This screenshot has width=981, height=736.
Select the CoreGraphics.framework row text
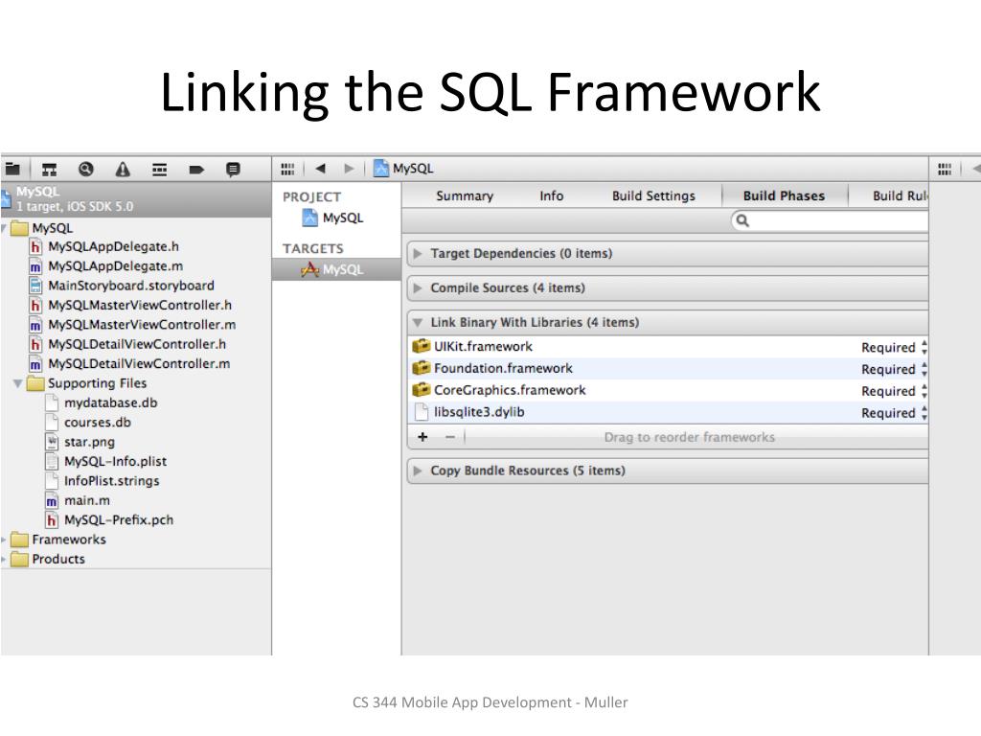tap(510, 390)
